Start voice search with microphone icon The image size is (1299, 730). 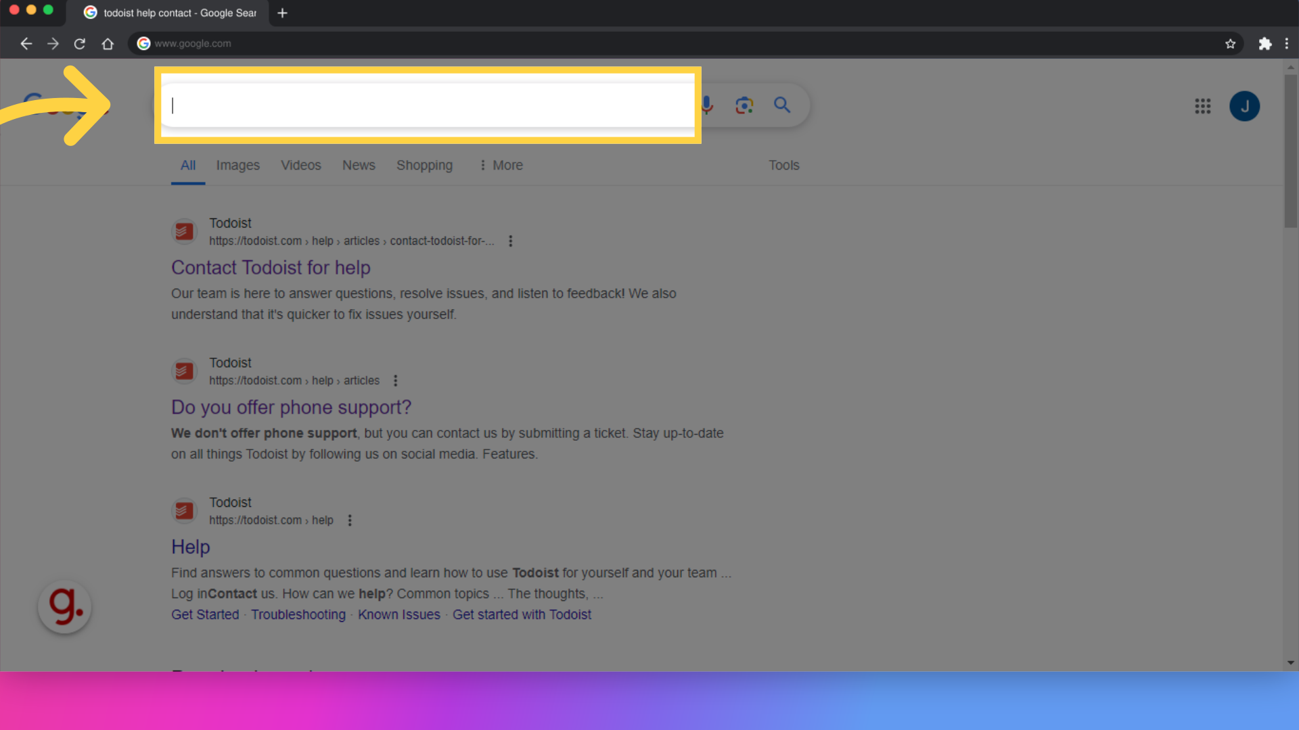pyautogui.click(x=707, y=105)
